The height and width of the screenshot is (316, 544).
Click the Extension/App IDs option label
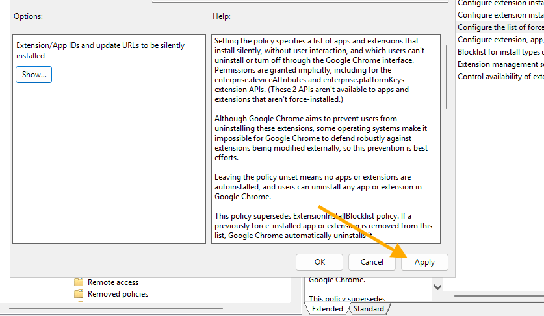point(99,51)
